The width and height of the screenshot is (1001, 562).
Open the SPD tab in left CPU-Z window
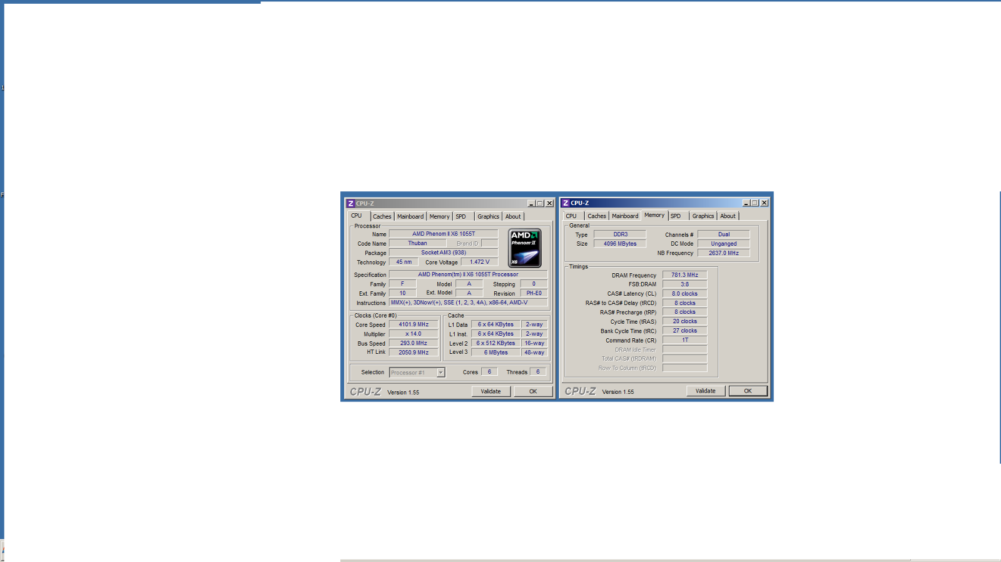coord(461,216)
